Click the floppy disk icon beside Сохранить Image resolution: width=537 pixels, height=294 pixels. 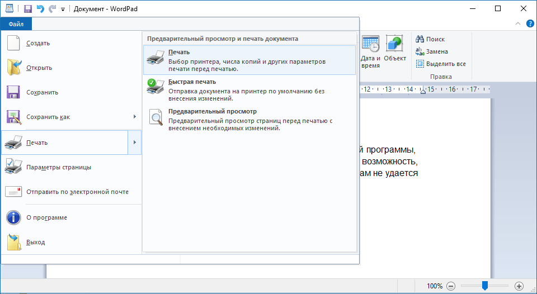(13, 92)
